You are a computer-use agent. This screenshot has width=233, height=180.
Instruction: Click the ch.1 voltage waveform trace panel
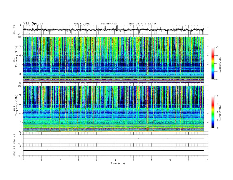pyautogui.click(x=116, y=30)
